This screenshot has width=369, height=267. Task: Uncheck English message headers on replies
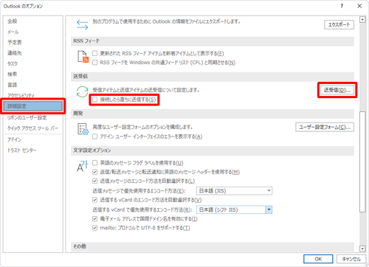(94, 172)
